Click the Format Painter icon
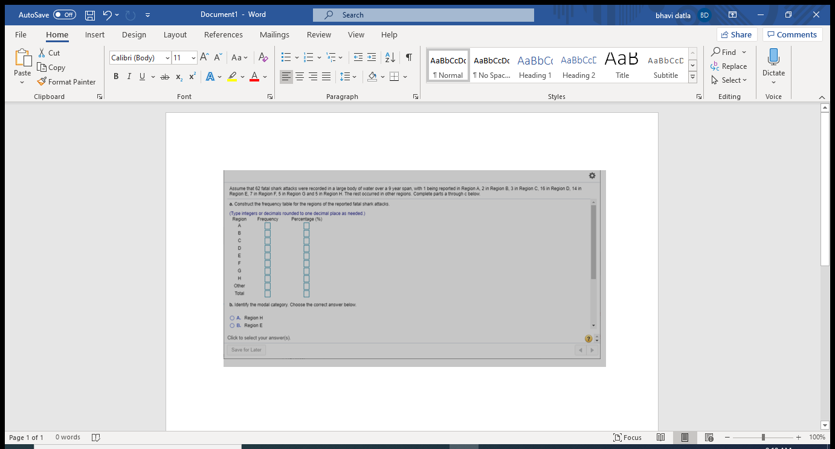The height and width of the screenshot is (449, 835). point(42,81)
